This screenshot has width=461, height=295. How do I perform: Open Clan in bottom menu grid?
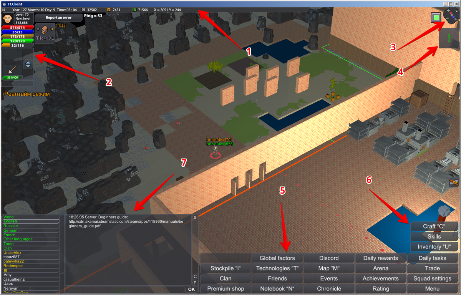point(226,278)
